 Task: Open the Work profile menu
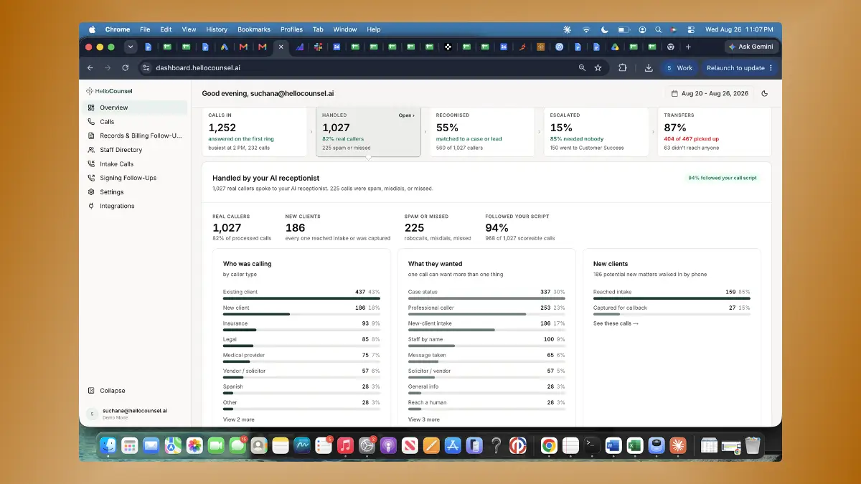coord(679,68)
